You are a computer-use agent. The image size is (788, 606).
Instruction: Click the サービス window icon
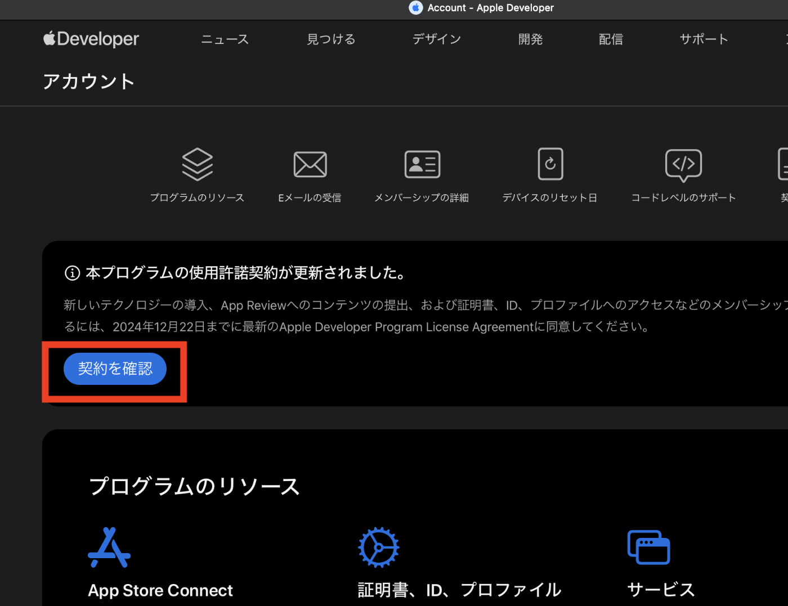pos(649,547)
